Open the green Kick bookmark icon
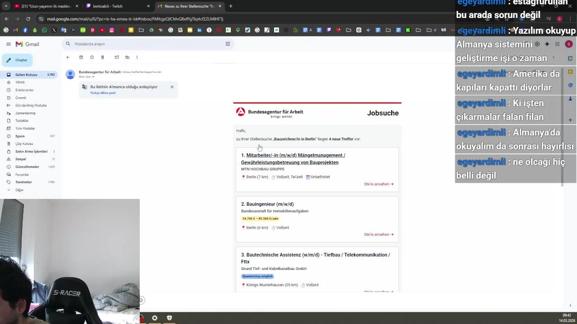Image resolution: width=577 pixels, height=324 pixels. [408, 30]
